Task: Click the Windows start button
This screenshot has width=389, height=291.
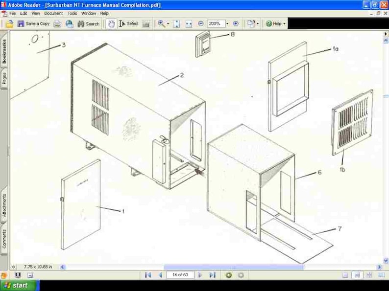Action: click(19, 285)
